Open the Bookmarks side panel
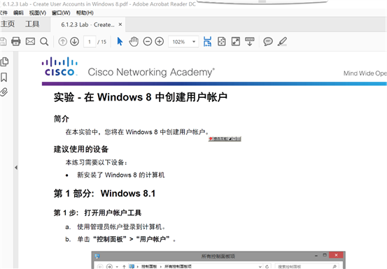 pos(3,77)
